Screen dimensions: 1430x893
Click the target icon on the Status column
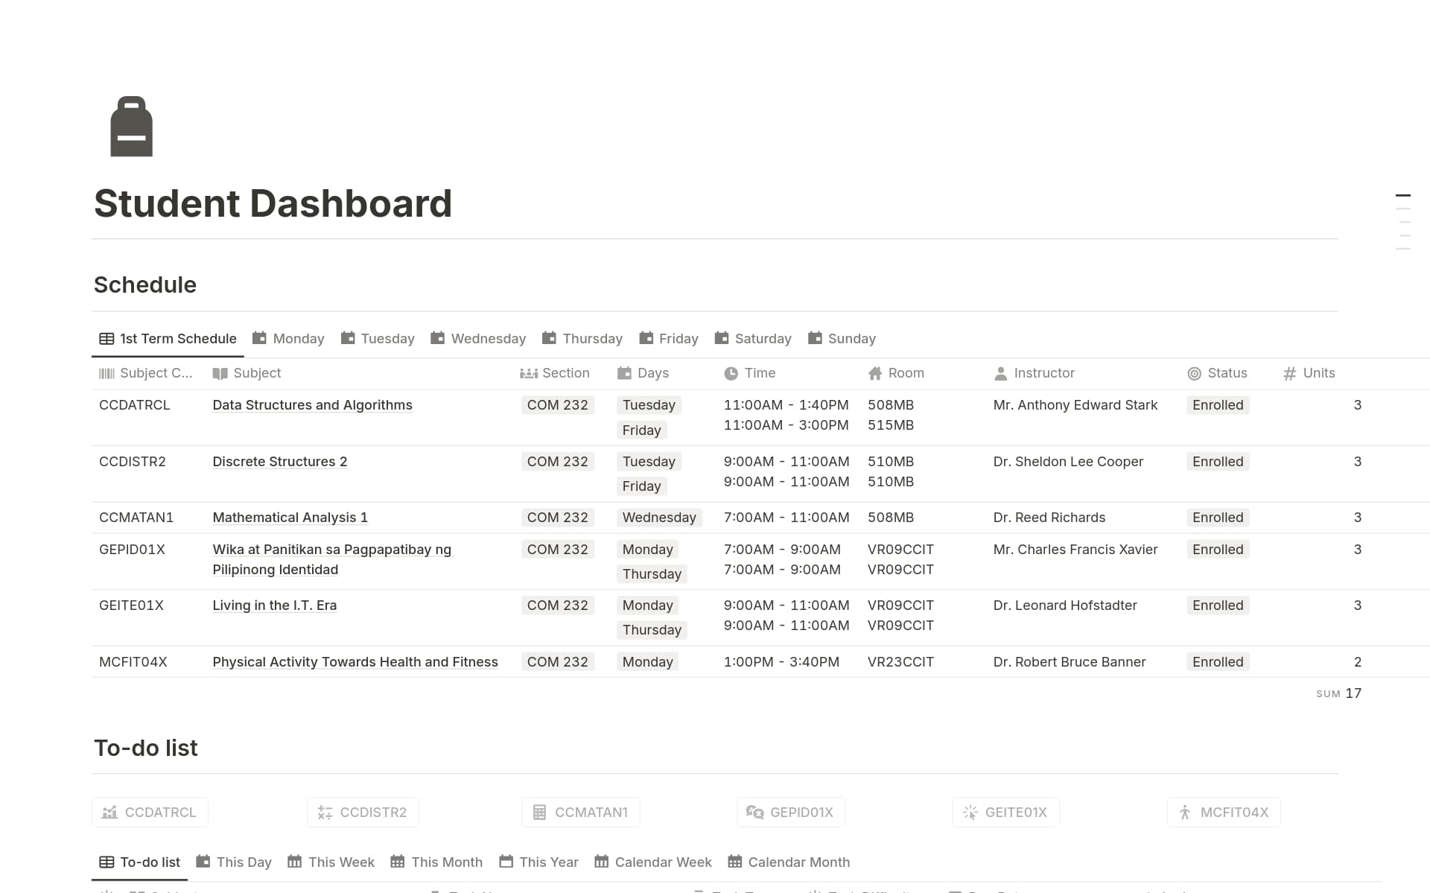(1194, 372)
